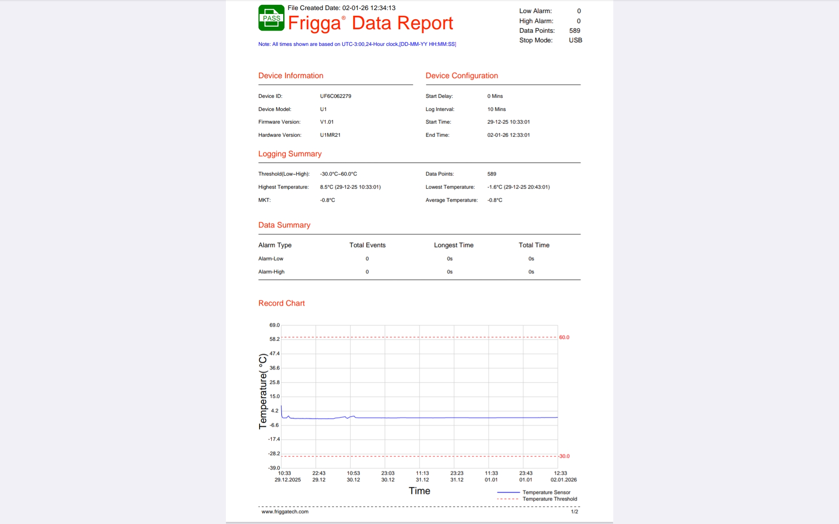839x524 pixels.
Task: Click the Device Information section heading
Action: [291, 76]
